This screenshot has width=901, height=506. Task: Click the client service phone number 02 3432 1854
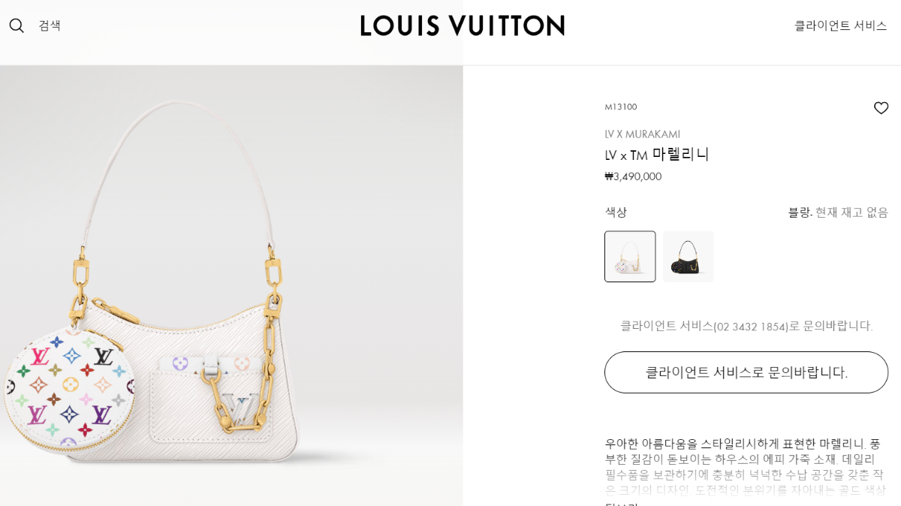(751, 327)
